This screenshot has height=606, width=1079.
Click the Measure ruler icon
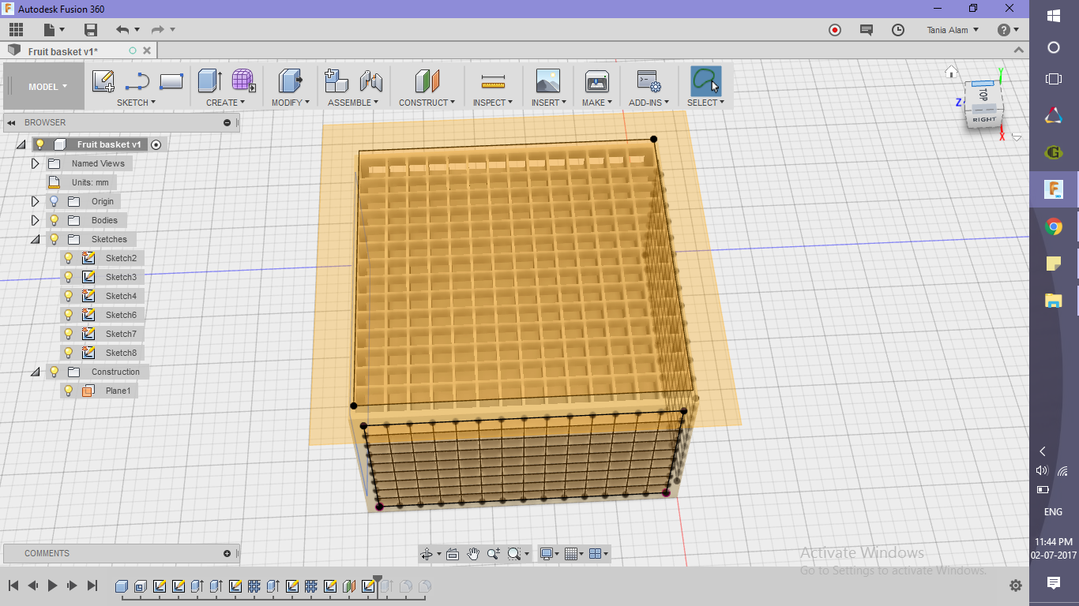tap(493, 81)
